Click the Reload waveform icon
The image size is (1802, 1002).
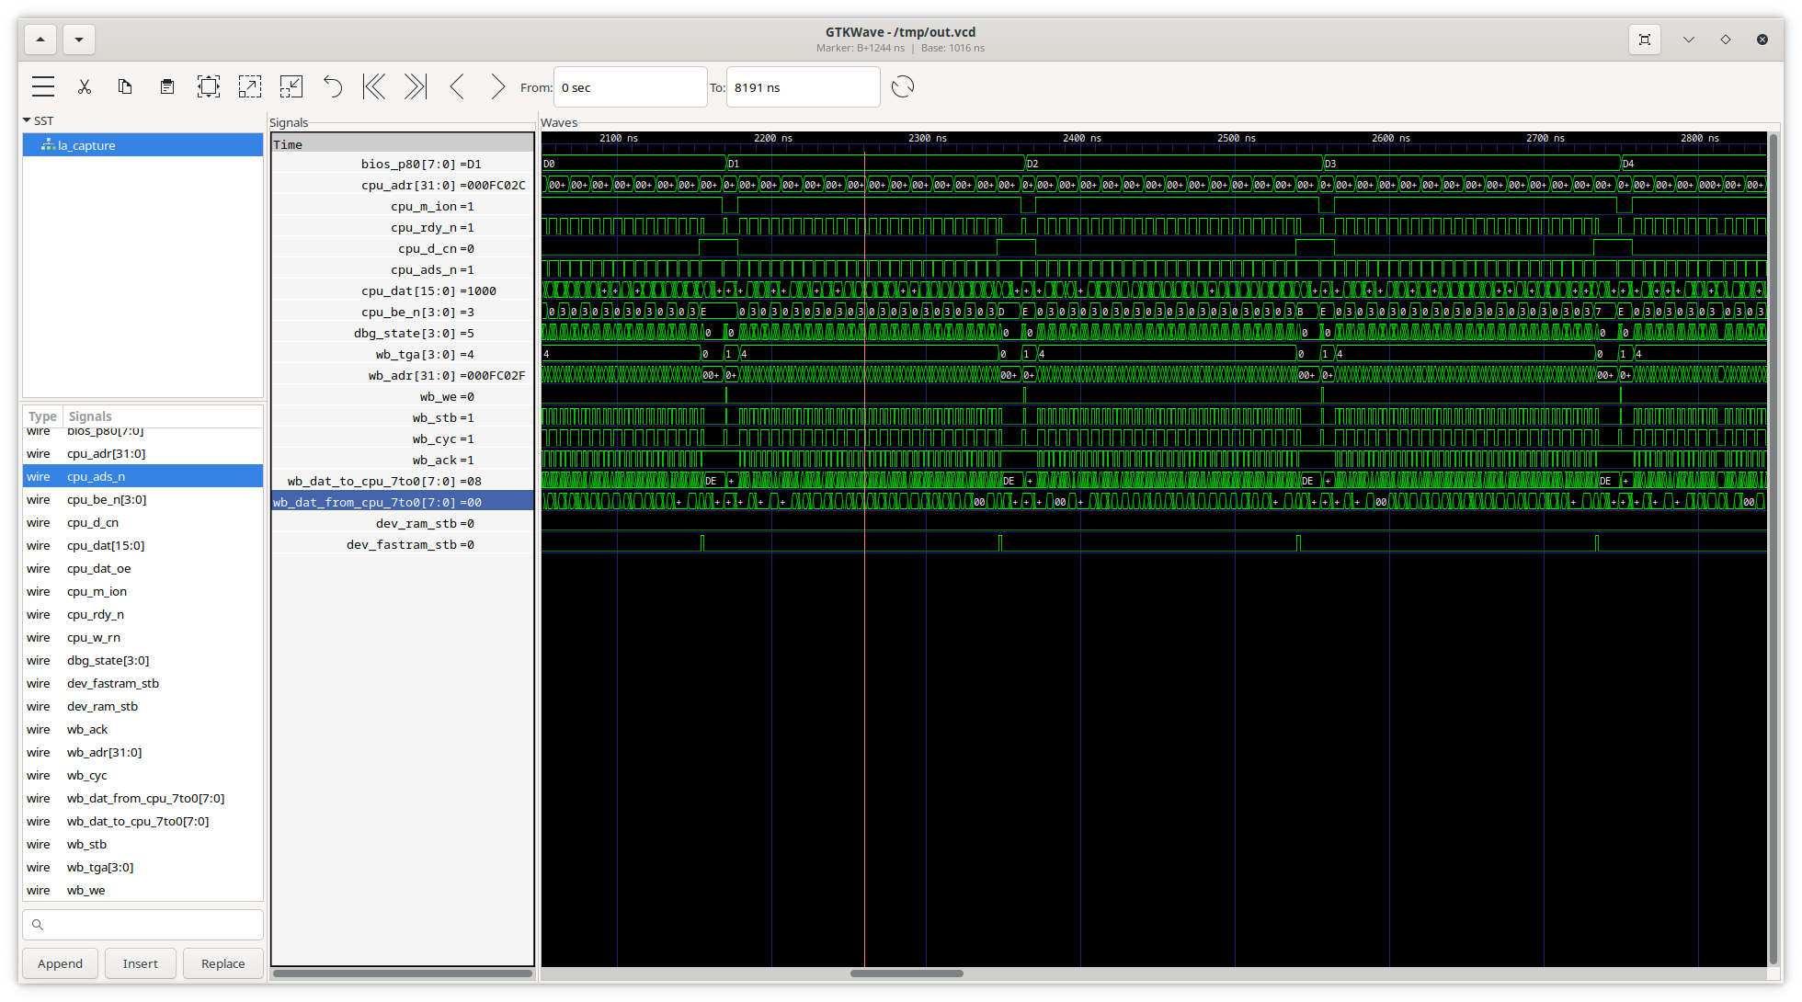click(903, 87)
